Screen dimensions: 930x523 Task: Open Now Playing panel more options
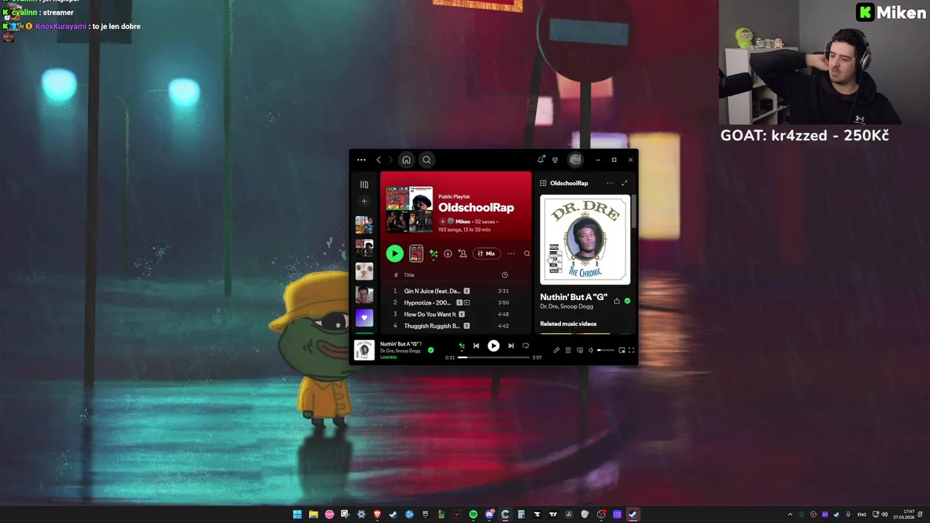(610, 183)
